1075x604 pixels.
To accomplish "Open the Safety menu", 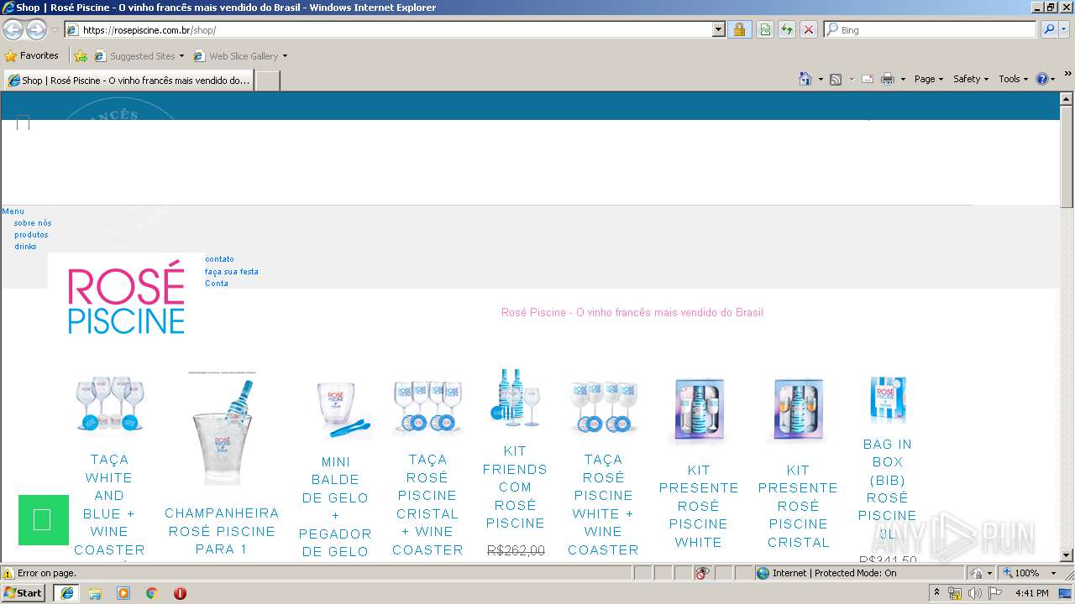I will tap(971, 79).
